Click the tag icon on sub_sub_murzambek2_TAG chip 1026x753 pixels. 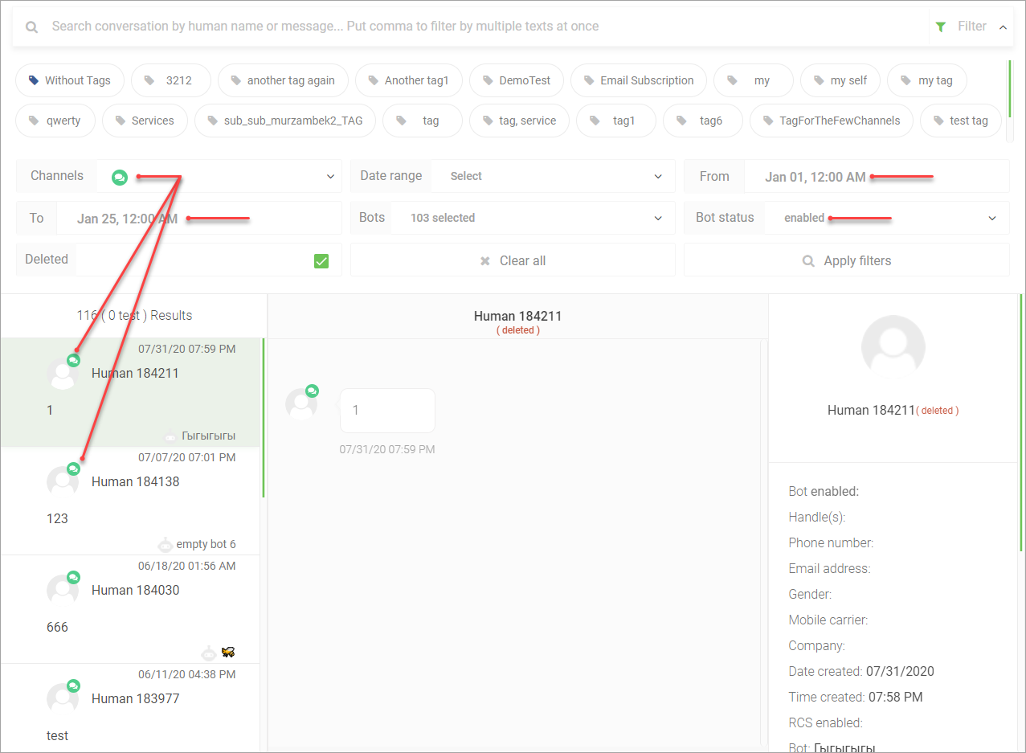point(213,121)
